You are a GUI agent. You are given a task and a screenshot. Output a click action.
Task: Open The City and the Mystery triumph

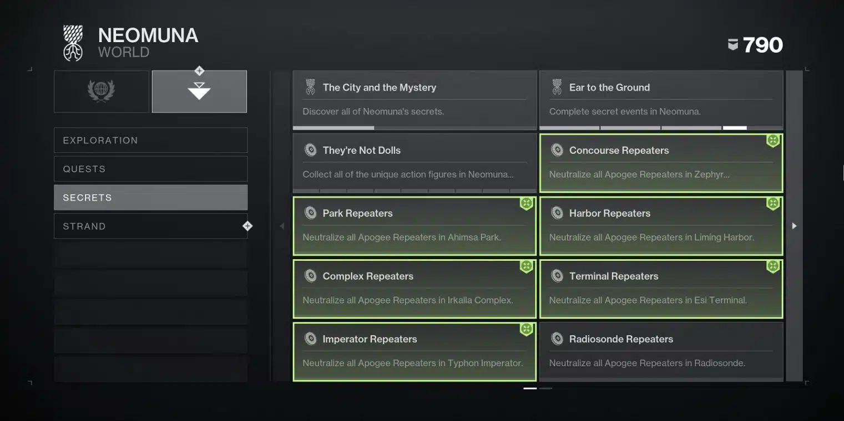click(x=415, y=100)
